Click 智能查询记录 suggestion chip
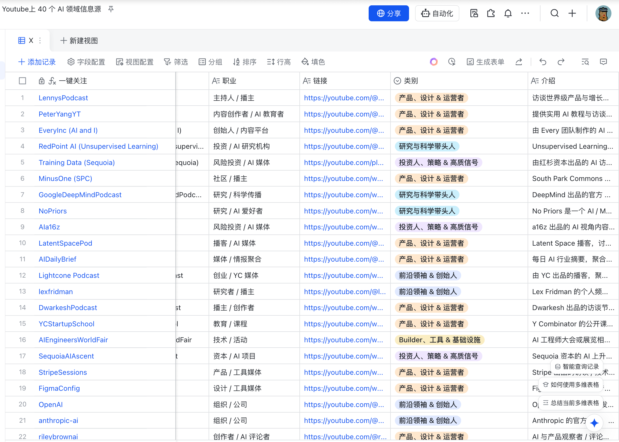The height and width of the screenshot is (442, 619). [x=577, y=367]
